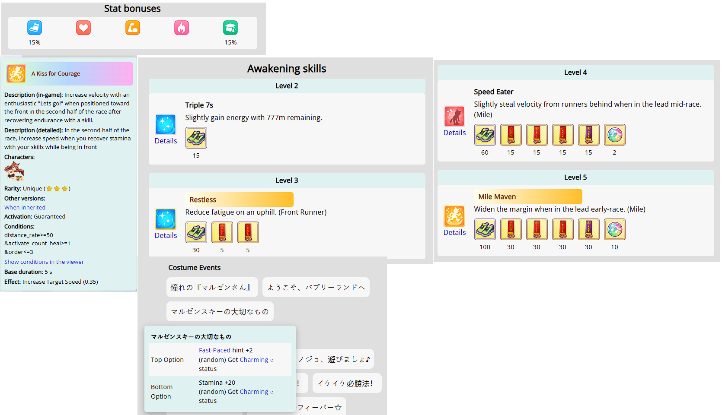This screenshot has width=722, height=415.
Task: Click the rainbow orb item costing 10
Action: click(615, 229)
